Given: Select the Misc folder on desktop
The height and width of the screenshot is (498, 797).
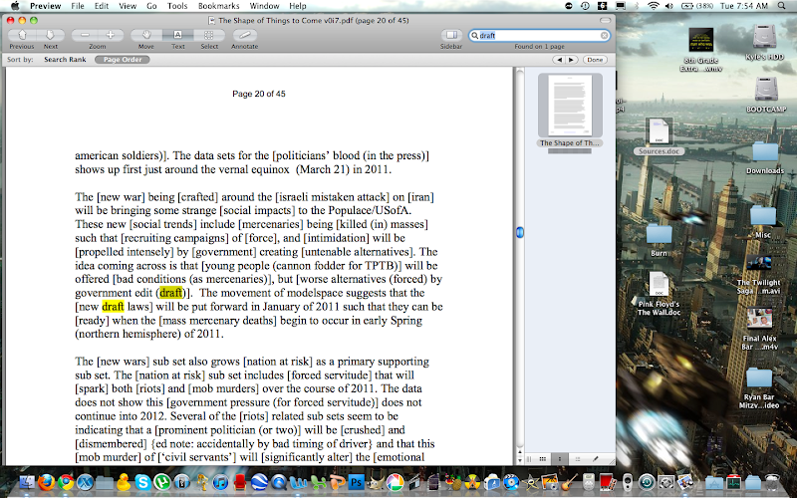Looking at the screenshot, I should 763,221.
